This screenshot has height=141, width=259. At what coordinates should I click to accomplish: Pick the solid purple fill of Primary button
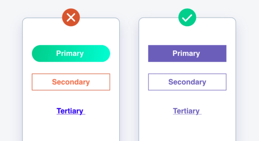pos(159,53)
